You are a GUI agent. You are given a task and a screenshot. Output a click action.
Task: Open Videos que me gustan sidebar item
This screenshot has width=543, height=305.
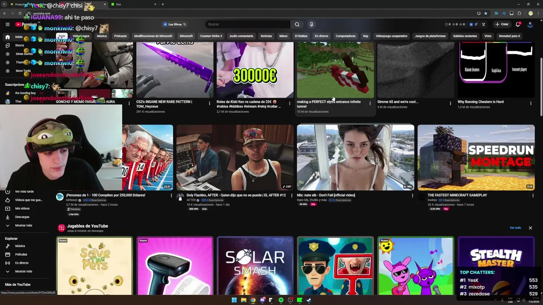click(23, 200)
